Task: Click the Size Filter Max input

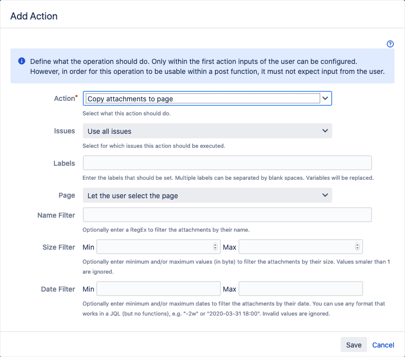Action: pyautogui.click(x=301, y=247)
